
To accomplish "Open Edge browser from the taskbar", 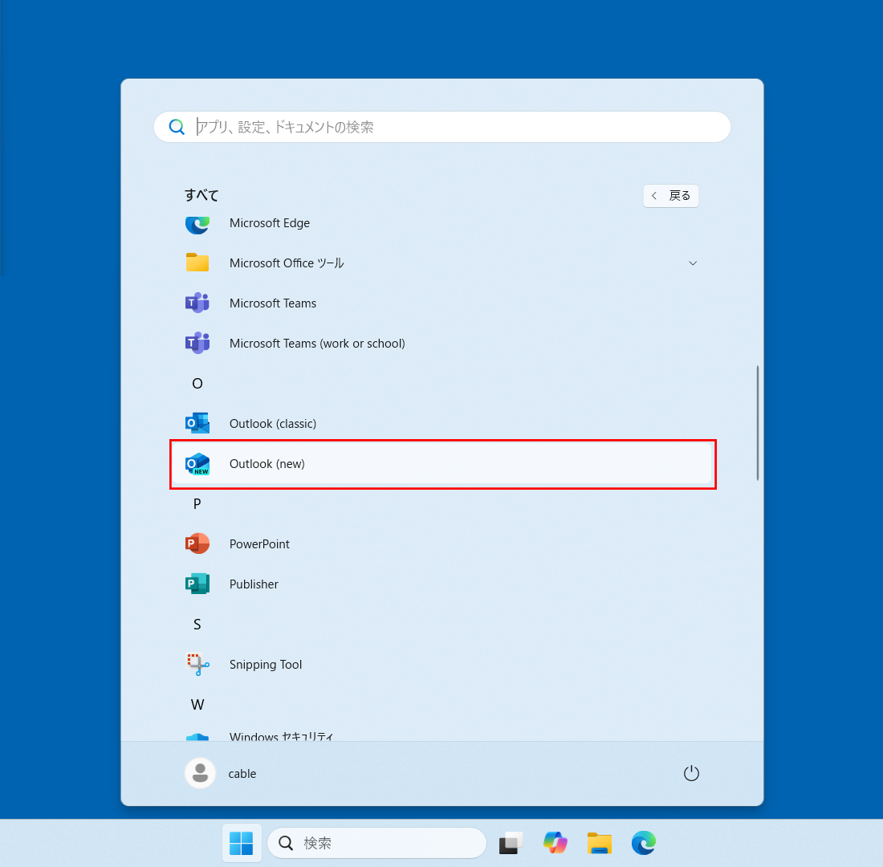I will click(x=643, y=843).
